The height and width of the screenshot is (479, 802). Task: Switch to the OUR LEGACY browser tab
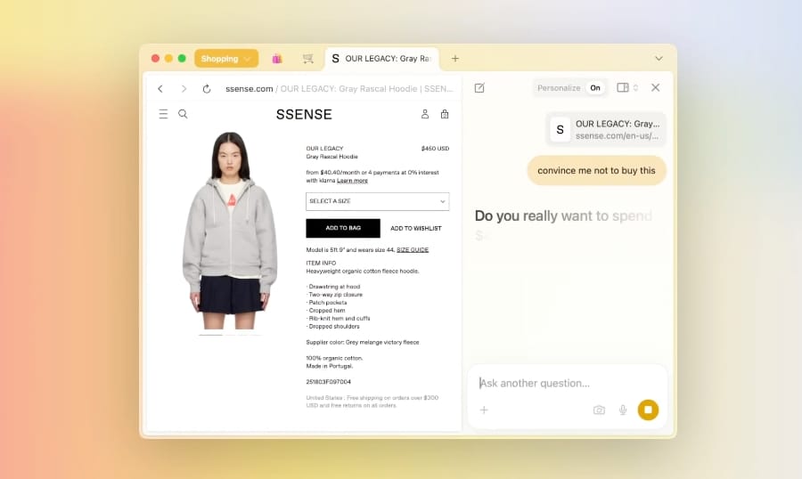pyautogui.click(x=381, y=59)
